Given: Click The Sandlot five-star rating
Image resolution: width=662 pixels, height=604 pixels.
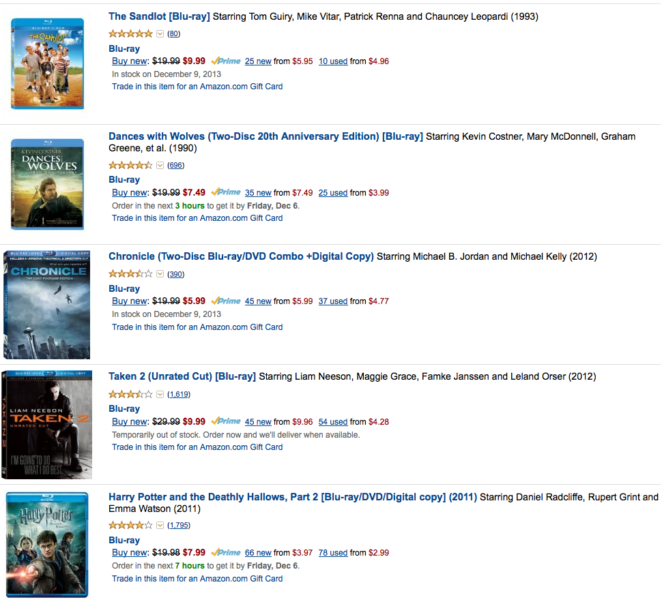Looking at the screenshot, I should click(130, 33).
